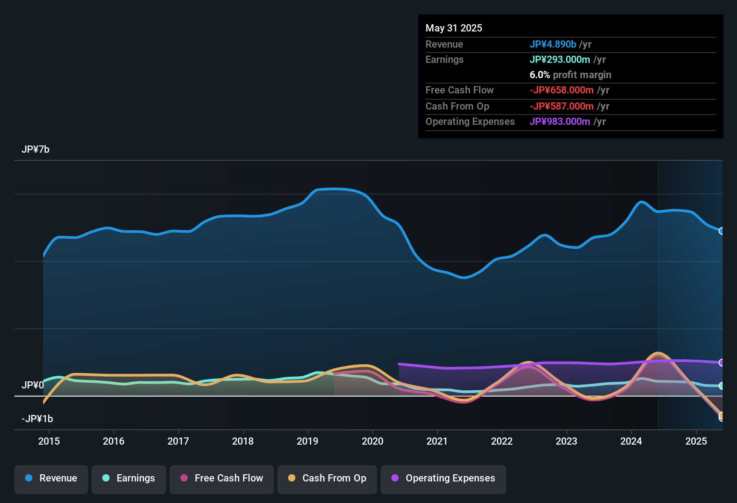This screenshot has height=503, width=737.
Task: Click the orange Cash From Op endpoint marker
Action: click(721, 415)
